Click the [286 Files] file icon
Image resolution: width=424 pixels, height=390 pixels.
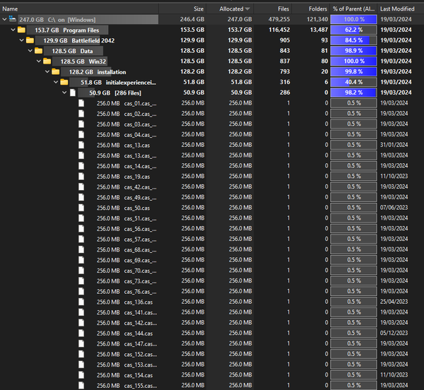tap(73, 93)
